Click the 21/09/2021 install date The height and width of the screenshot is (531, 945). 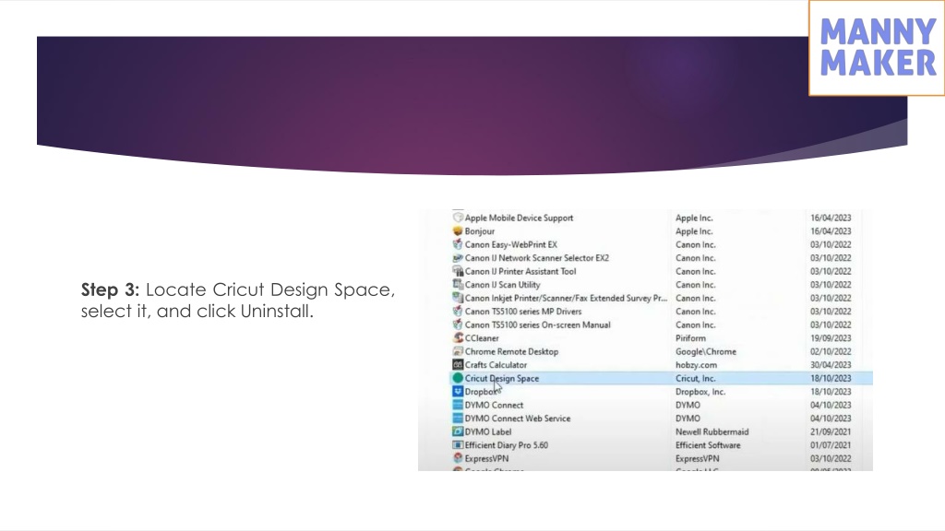click(x=831, y=431)
